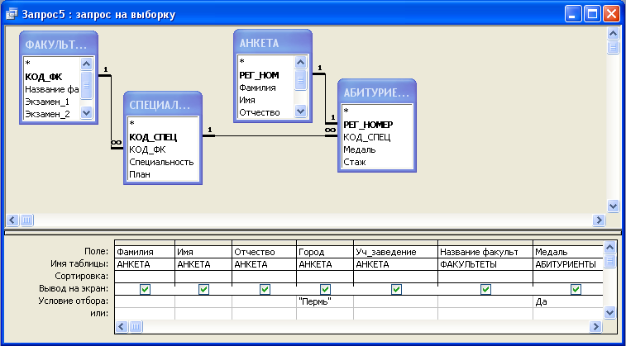Select План field
Viewport: 626px width, 346px height.
point(163,174)
